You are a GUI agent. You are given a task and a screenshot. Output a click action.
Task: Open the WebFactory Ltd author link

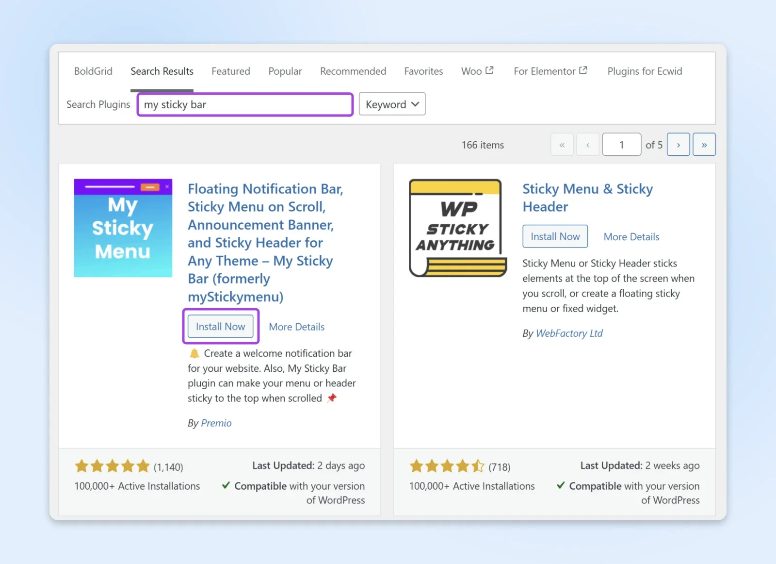point(569,333)
